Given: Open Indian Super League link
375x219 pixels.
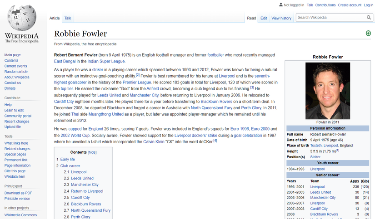Looking at the screenshot, I should tap(106, 61).
